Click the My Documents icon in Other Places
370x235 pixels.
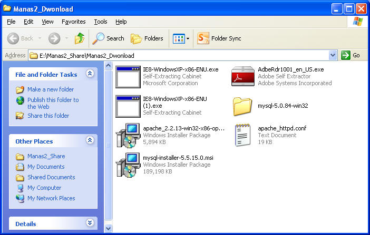20,167
